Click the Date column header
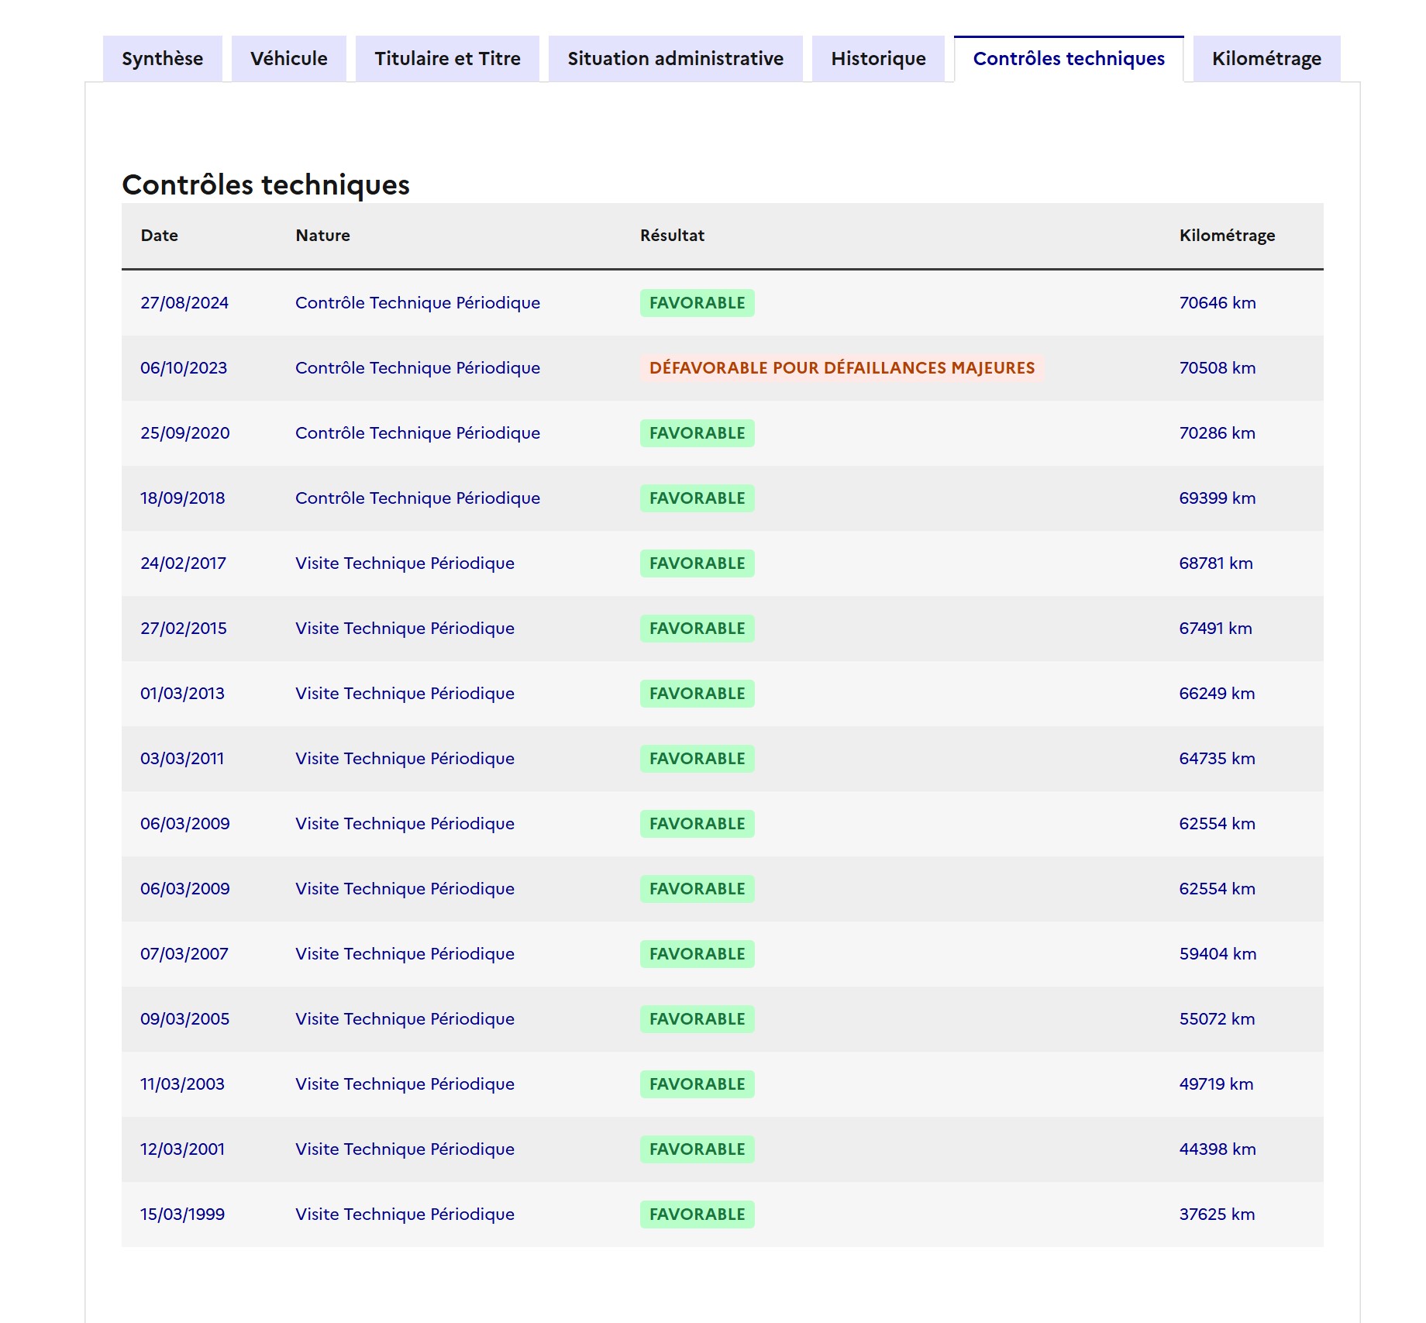The image size is (1426, 1323). [160, 236]
